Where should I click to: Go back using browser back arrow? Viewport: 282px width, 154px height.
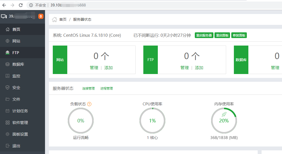tap(4, 5)
